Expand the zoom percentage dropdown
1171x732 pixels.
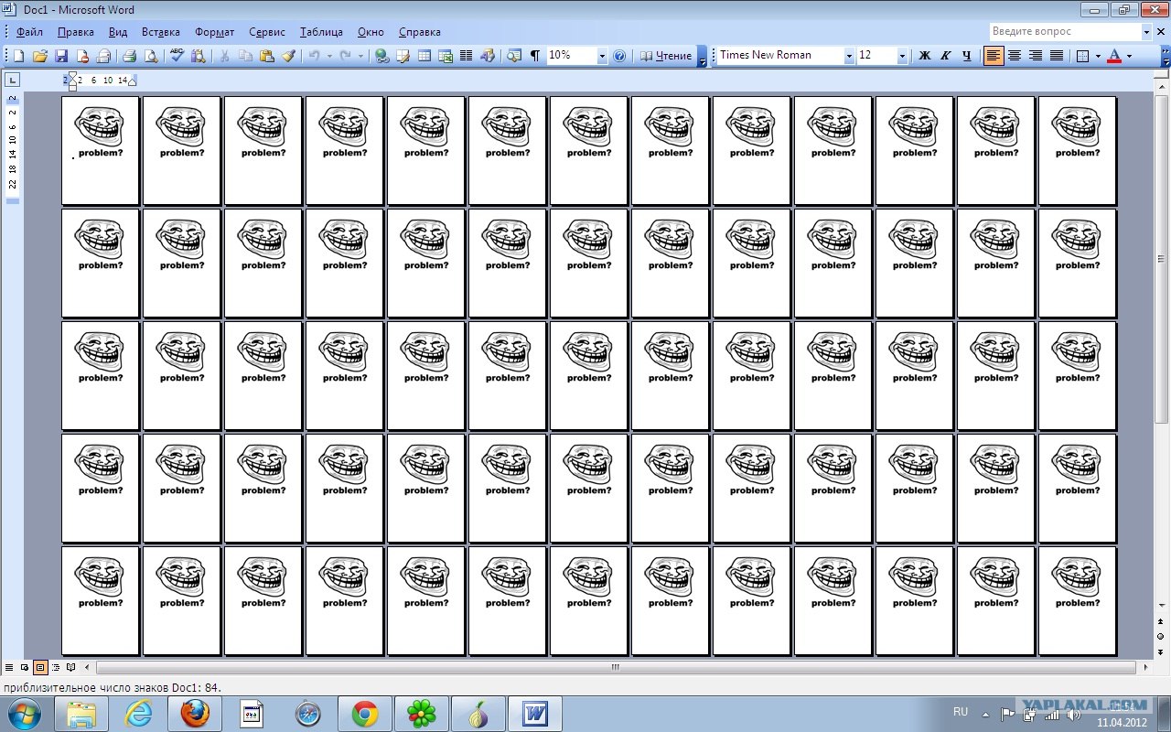(x=601, y=56)
